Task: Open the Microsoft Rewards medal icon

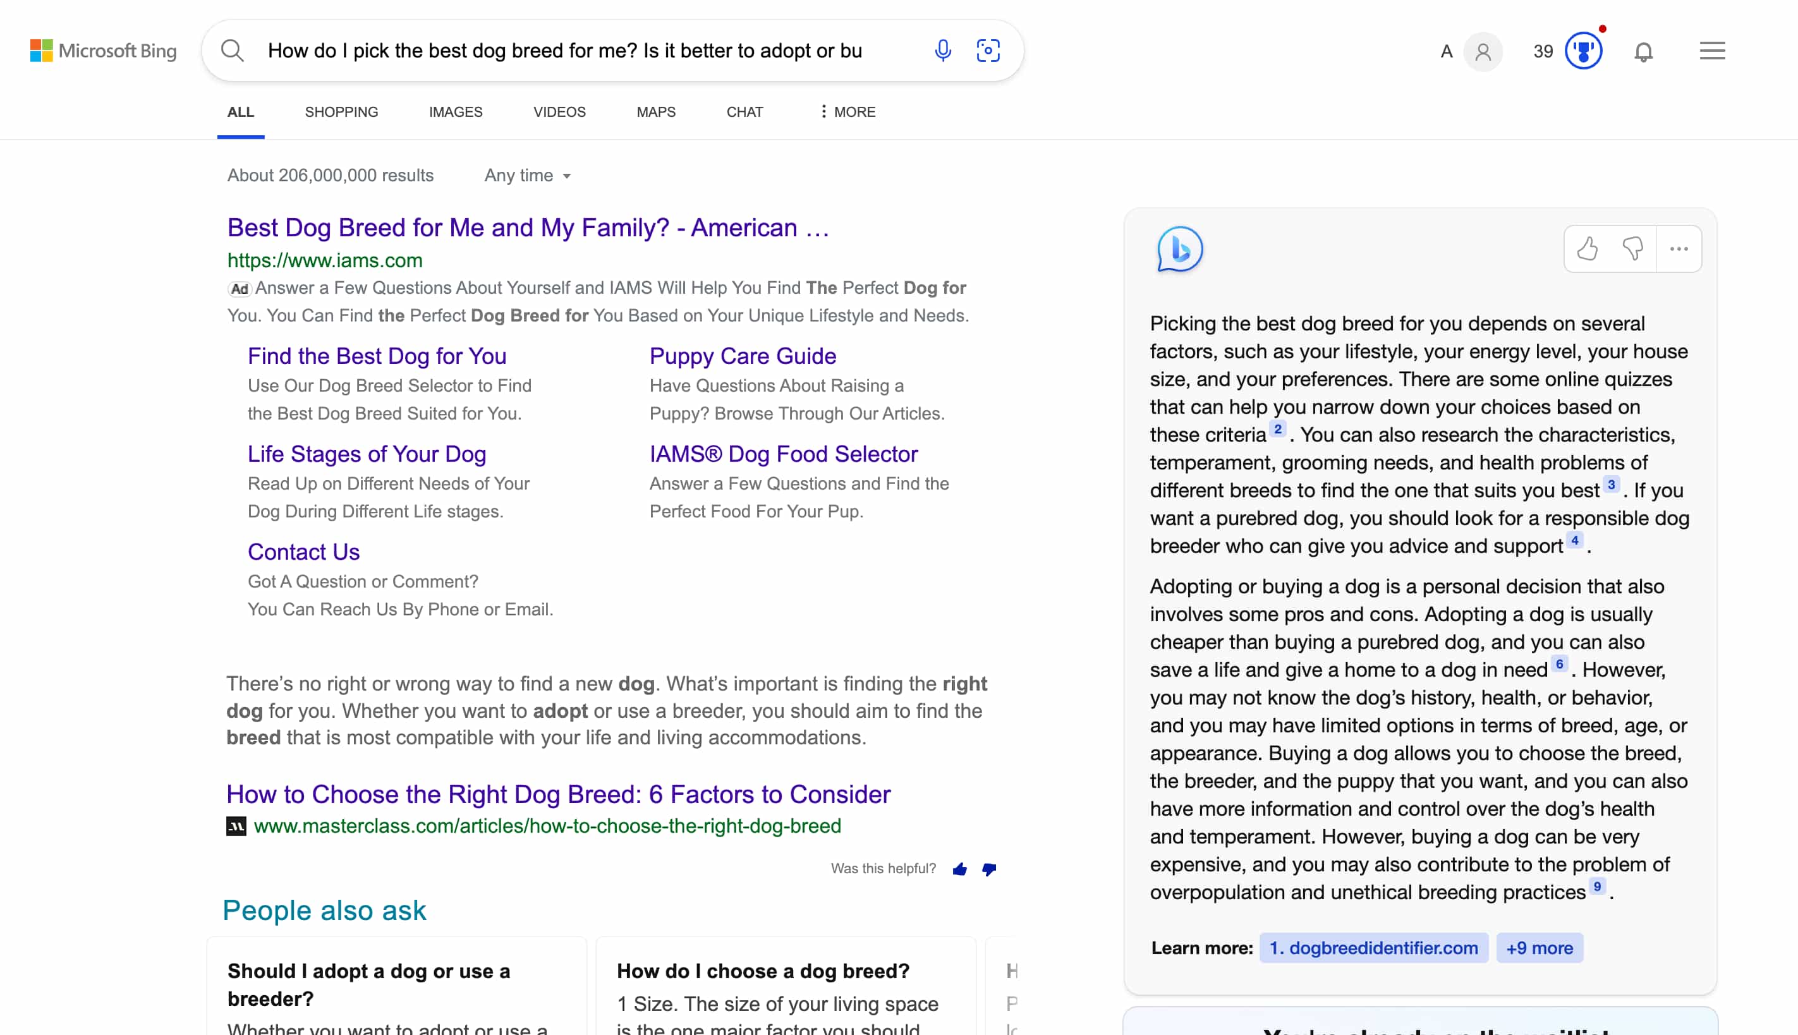Action: point(1584,50)
